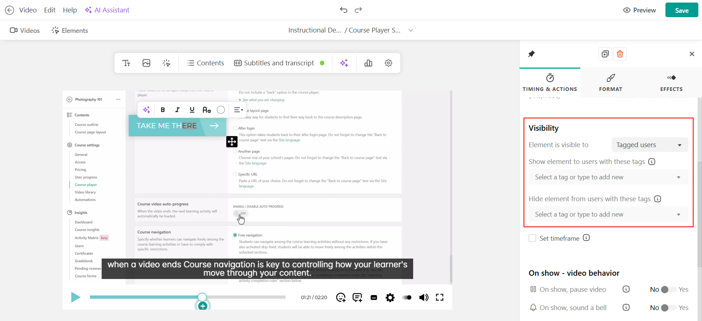Click the redo arrow icon
702x321 pixels.
tap(358, 10)
